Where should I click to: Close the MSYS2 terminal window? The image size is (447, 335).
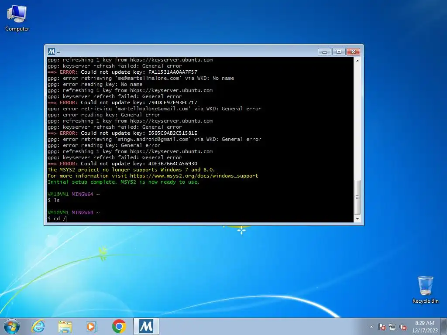353,51
